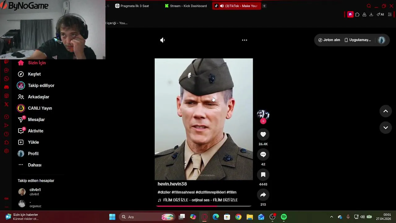Share the video using the arrow icon
Viewport: 396px width, 223px height.
263,195
